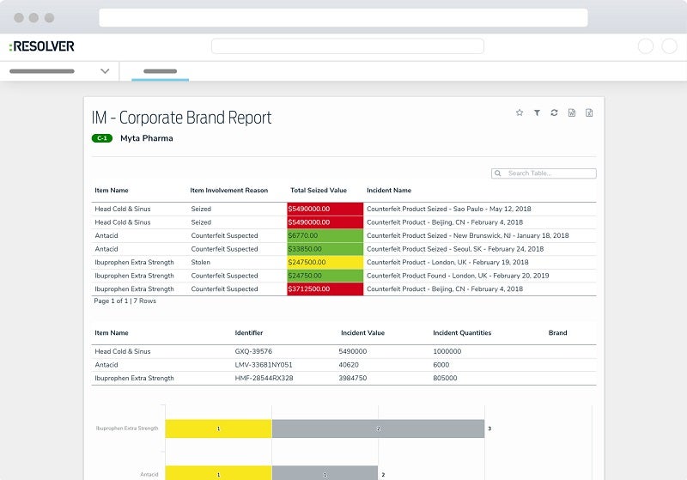Export the report to Word document
Image resolution: width=687 pixels, height=480 pixels.
(572, 112)
